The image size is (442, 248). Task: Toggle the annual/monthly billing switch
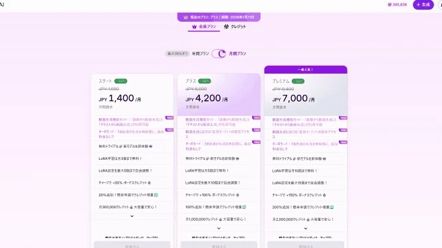(219, 54)
